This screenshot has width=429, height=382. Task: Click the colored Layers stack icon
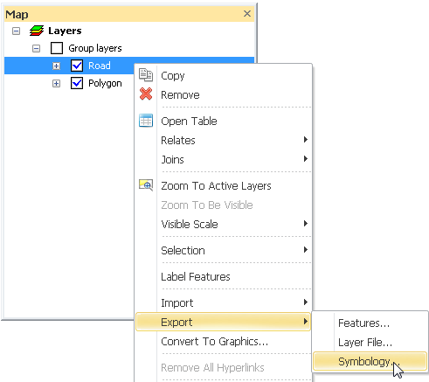[37, 31]
